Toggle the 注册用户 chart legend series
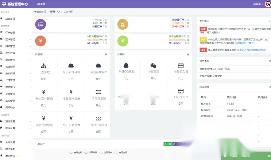The height and width of the screenshot is (160, 271). pos(106,153)
